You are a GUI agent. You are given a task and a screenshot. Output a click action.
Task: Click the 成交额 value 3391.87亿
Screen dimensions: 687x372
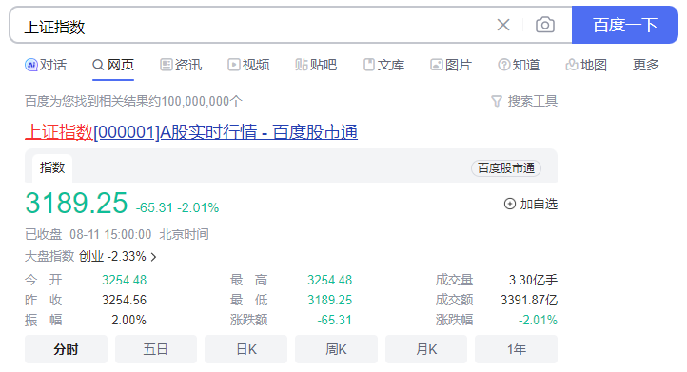point(529,300)
